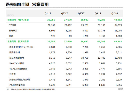Select the コア事業 row label

(x=12, y=25)
